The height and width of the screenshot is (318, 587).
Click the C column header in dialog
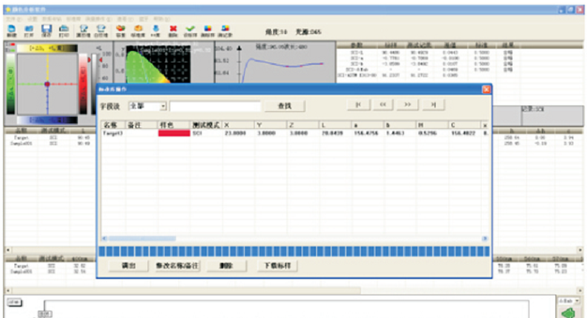(x=465, y=125)
